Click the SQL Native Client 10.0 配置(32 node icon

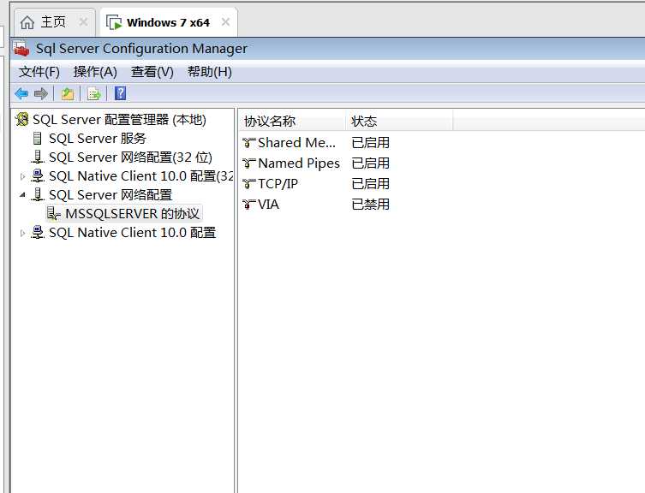[x=38, y=176]
